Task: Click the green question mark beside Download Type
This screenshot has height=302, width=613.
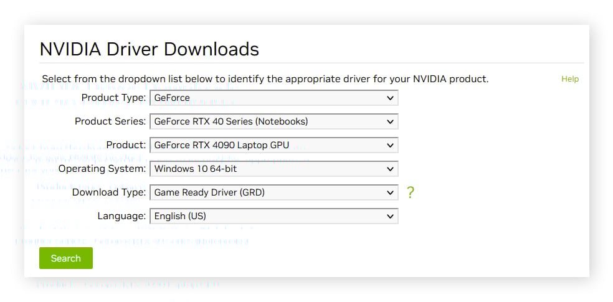Action: coord(410,192)
